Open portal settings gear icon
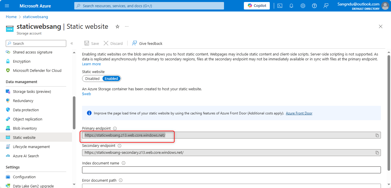The width and height of the screenshot is (391, 188). [303, 6]
